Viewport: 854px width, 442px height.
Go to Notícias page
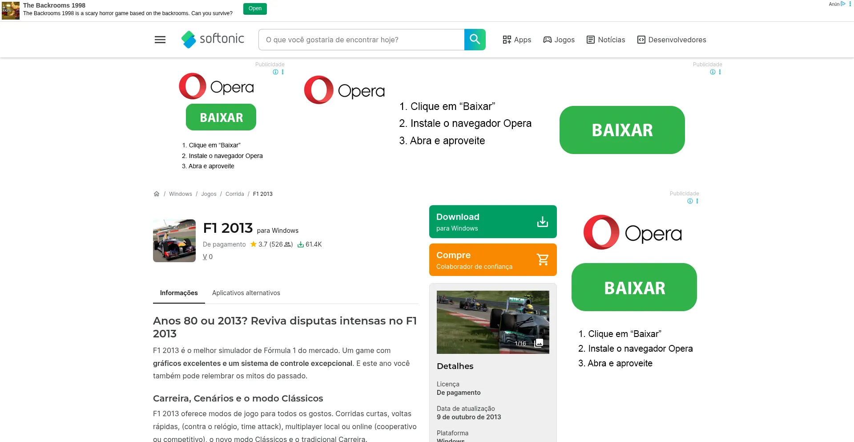pos(606,40)
